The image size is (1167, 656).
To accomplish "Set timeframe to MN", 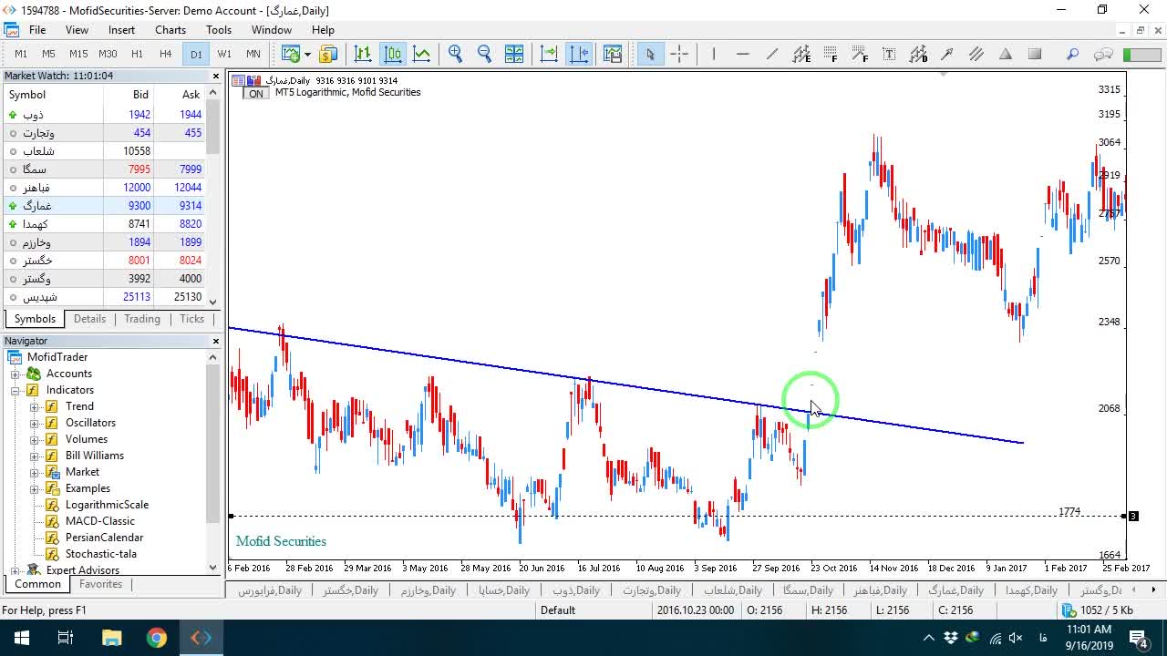I will pyautogui.click(x=253, y=54).
